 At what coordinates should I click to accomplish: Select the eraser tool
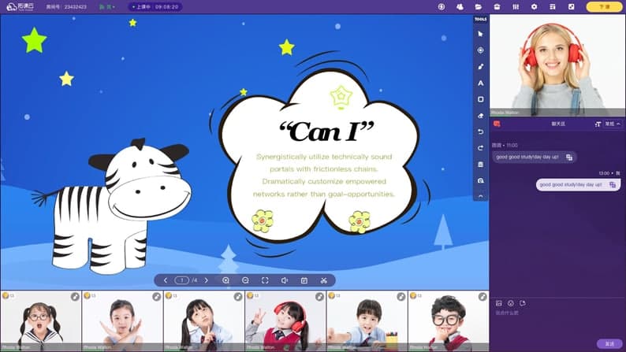click(x=480, y=115)
